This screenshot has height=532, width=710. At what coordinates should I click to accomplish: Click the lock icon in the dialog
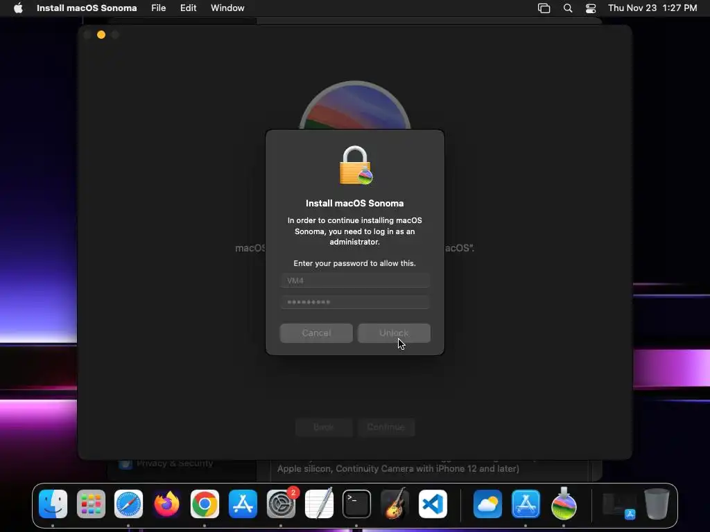[356, 165]
